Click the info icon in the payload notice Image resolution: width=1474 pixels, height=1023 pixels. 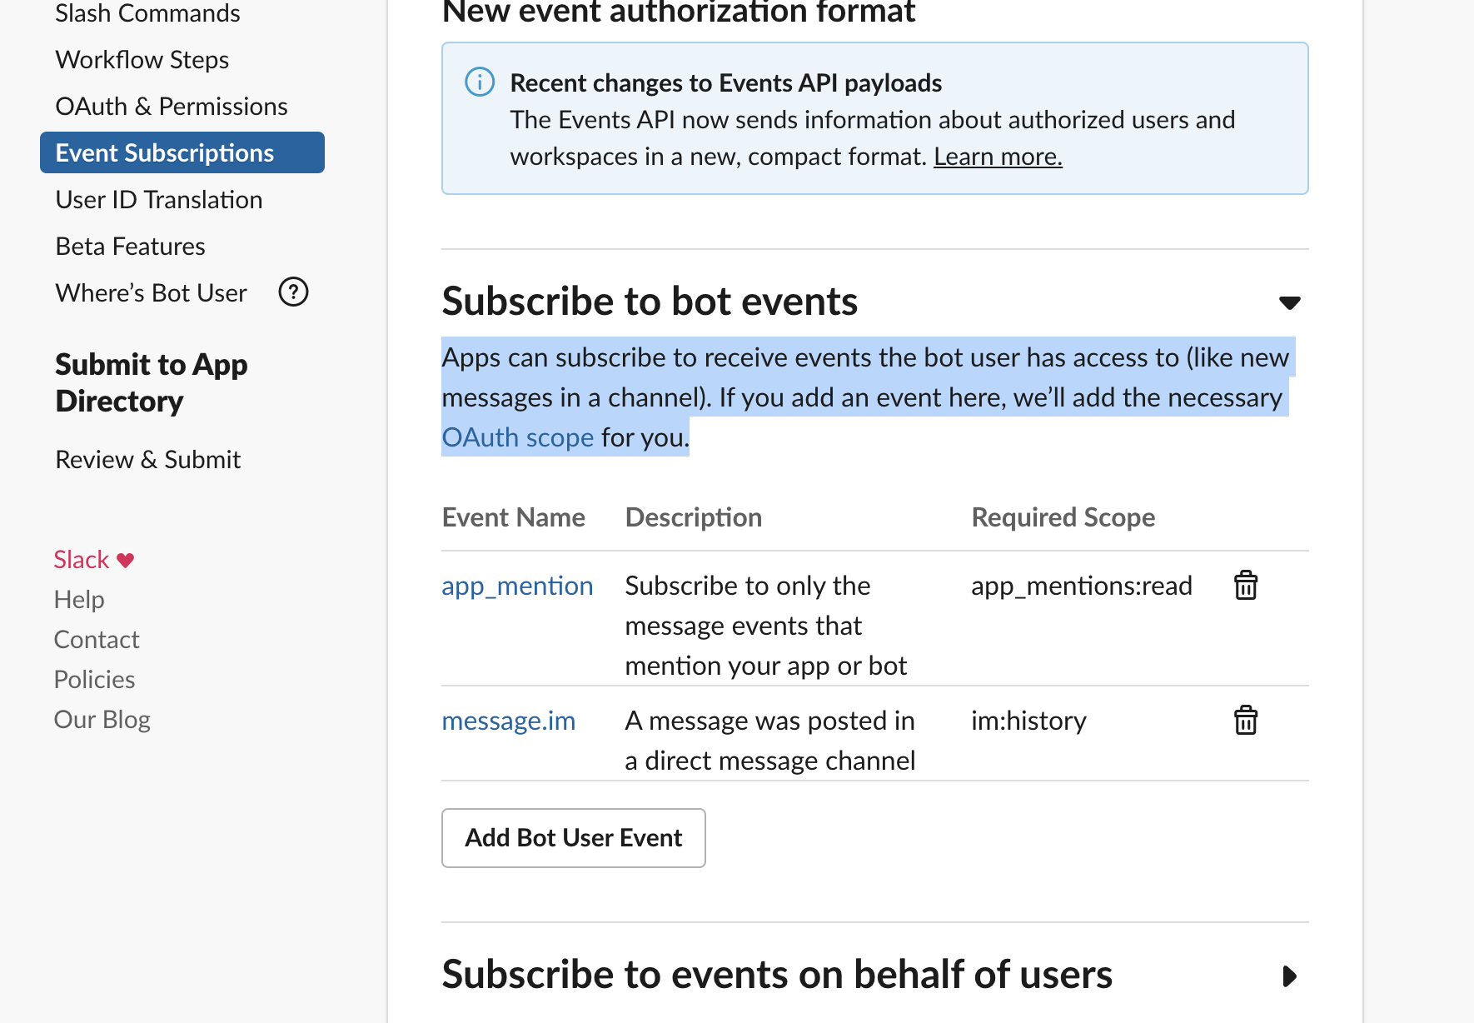pyautogui.click(x=480, y=82)
